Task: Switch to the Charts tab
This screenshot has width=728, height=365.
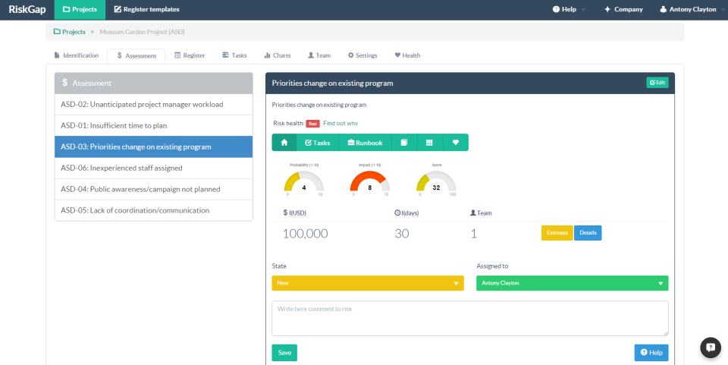Action: (277, 55)
